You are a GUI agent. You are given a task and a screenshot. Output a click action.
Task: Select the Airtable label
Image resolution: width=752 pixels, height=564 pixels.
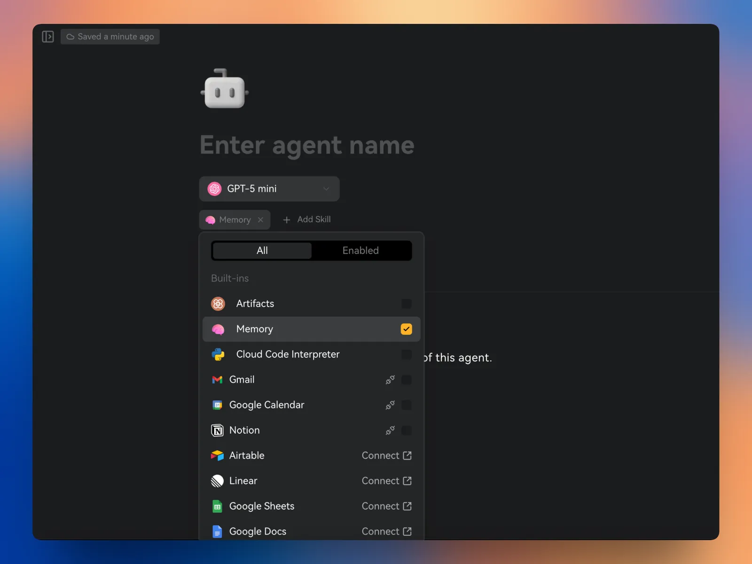[x=247, y=455]
